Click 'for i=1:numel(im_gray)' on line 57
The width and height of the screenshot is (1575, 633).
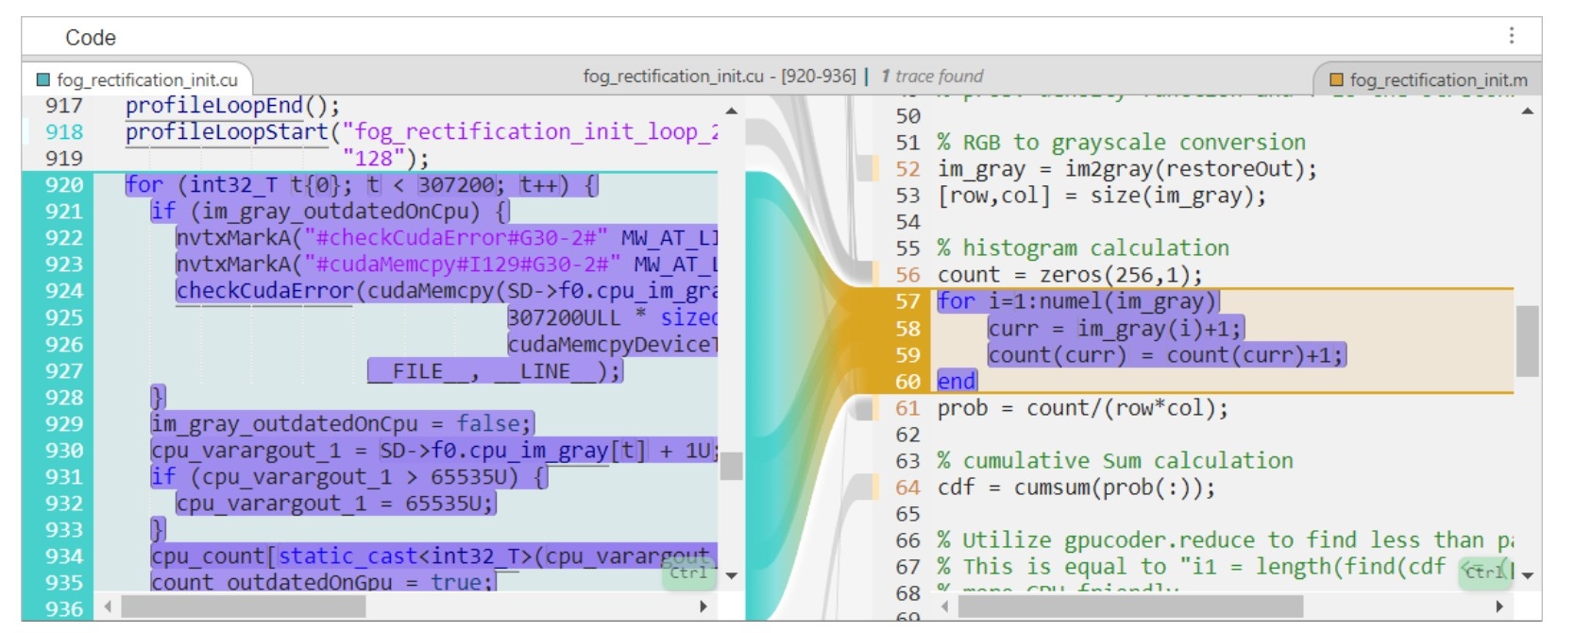click(1076, 300)
